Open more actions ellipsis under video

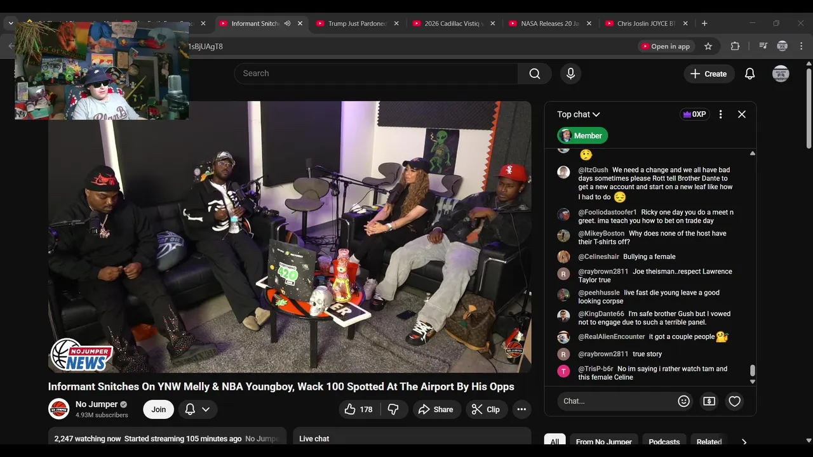(521, 409)
